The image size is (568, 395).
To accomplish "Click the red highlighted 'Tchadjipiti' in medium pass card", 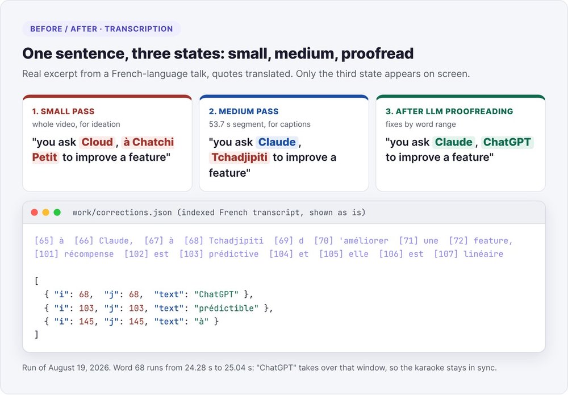I will pos(240,157).
